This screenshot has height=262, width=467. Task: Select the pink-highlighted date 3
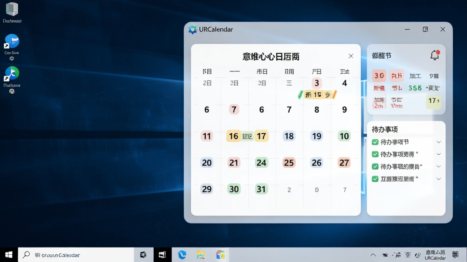pyautogui.click(x=317, y=83)
